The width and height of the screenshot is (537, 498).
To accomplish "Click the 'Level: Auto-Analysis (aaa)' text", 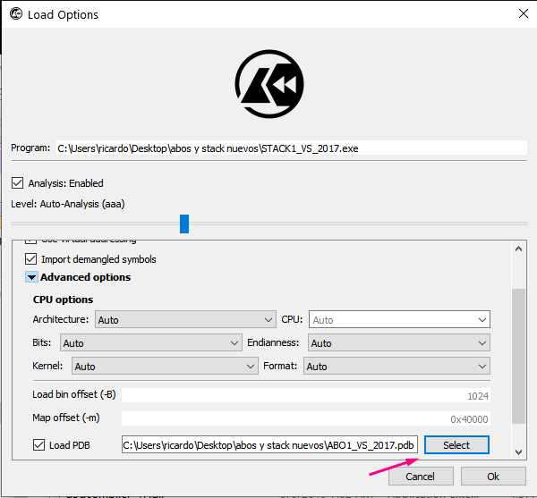I will pyautogui.click(x=68, y=204).
